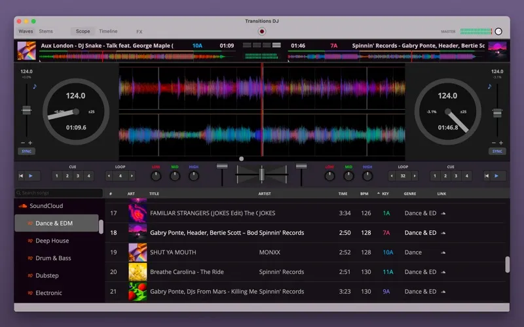Open SoundCloud link for SHUT YA MOUTH row
Screen dimensions: 524x327
coord(443,252)
